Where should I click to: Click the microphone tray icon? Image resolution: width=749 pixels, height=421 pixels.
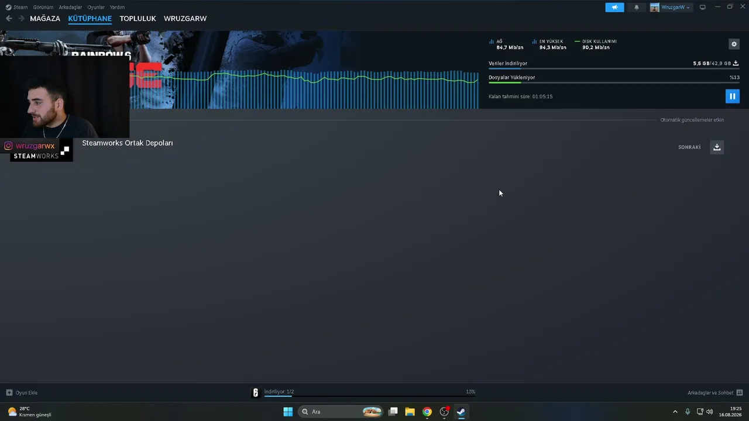(x=688, y=412)
